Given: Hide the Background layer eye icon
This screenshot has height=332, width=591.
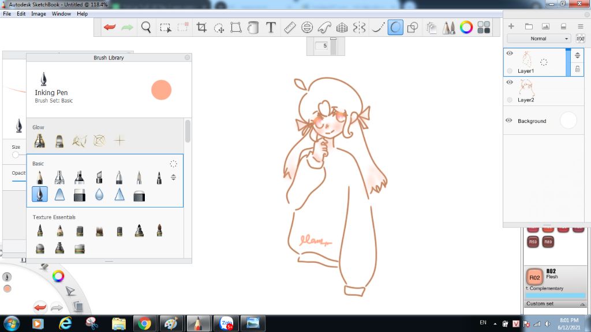Looking at the screenshot, I should 509,120.
